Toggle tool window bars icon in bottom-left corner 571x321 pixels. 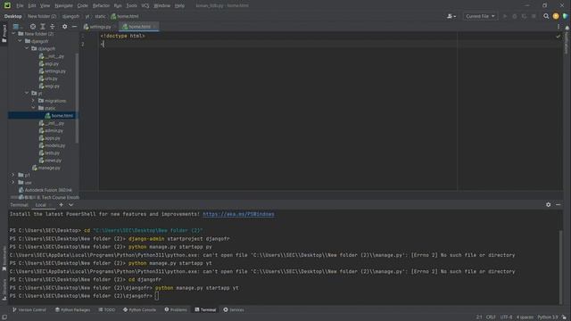pos(4,317)
